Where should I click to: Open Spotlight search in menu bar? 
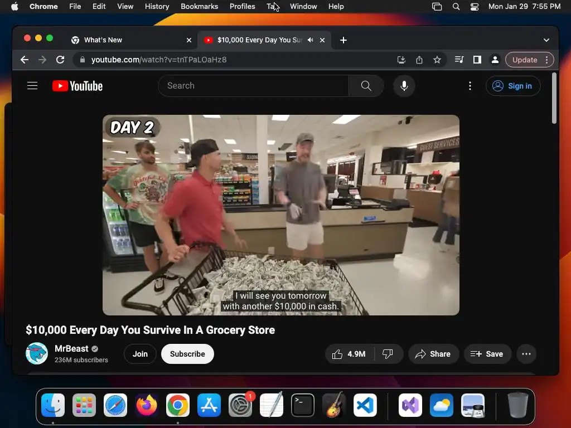(456, 7)
